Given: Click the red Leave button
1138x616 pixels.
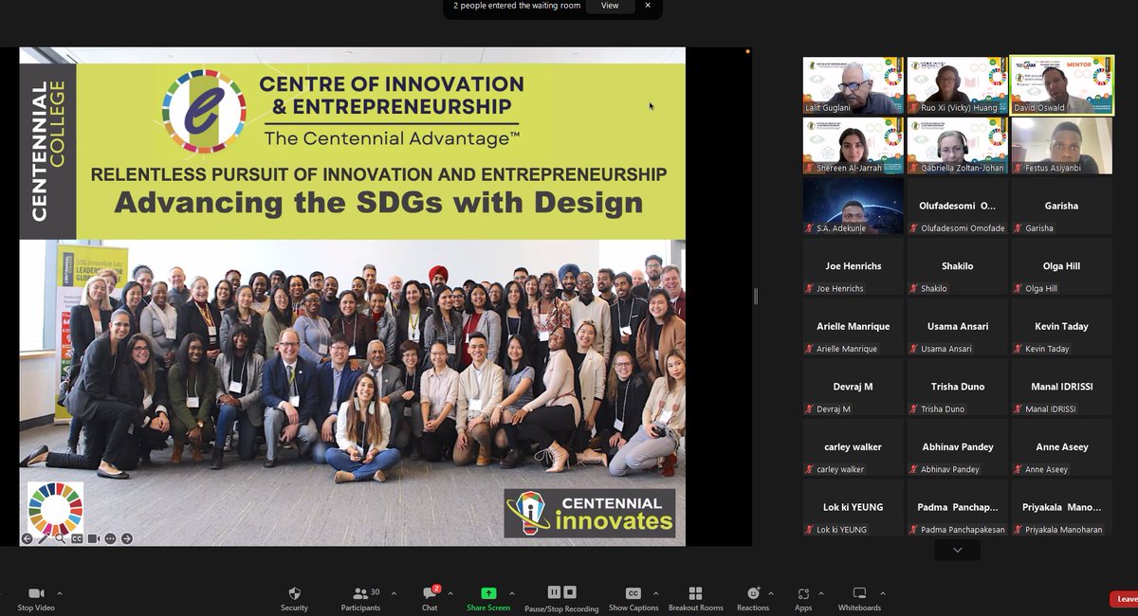Looking at the screenshot, I should click(1125, 599).
